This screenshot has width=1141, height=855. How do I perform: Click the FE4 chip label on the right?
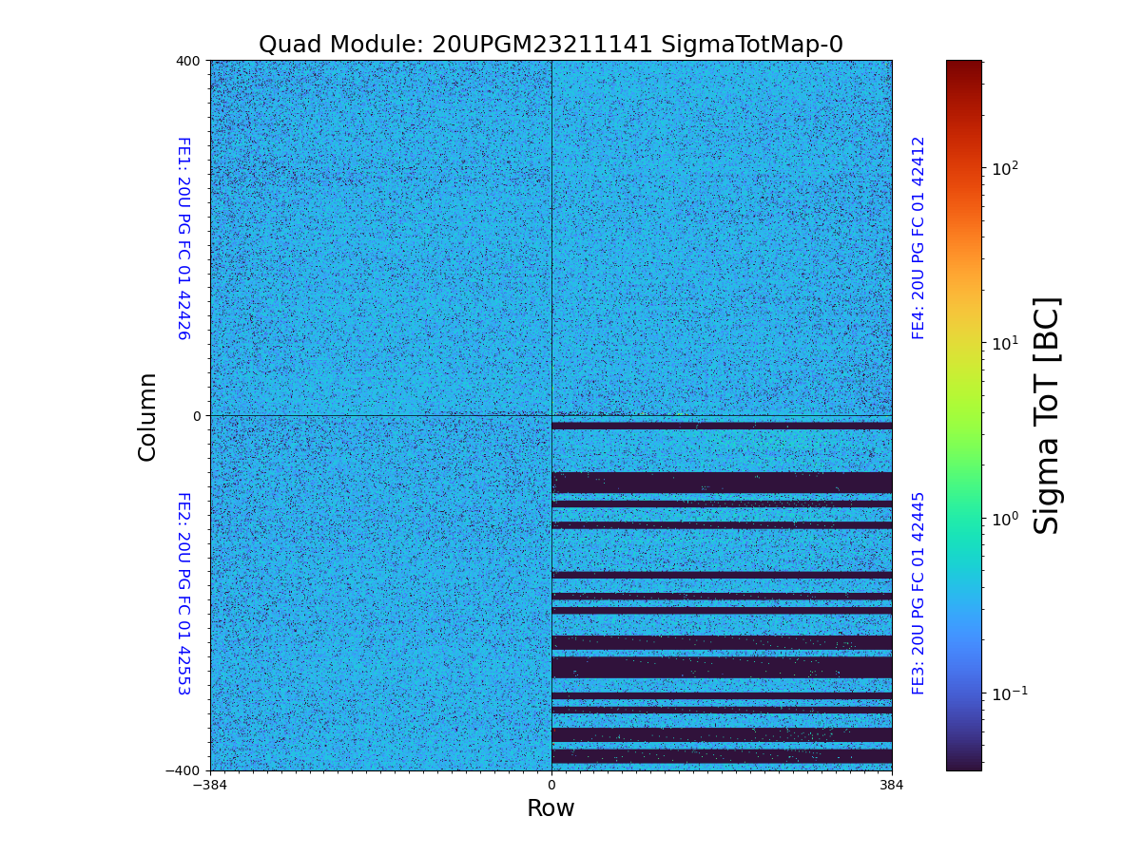click(x=919, y=237)
